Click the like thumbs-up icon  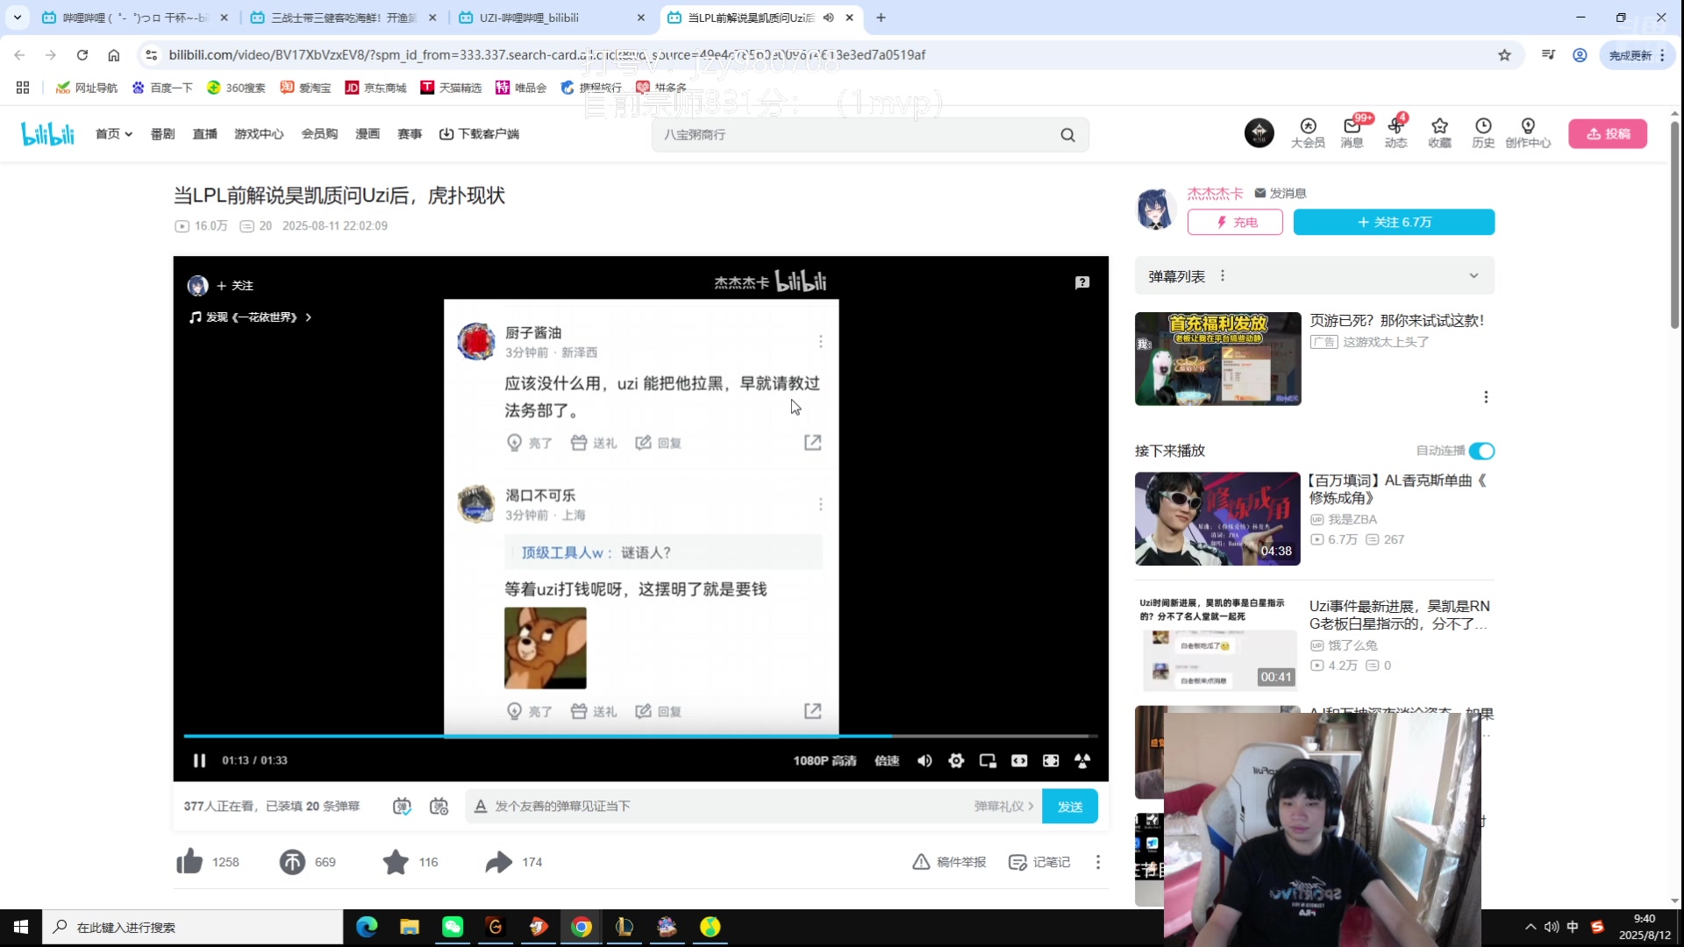189,862
